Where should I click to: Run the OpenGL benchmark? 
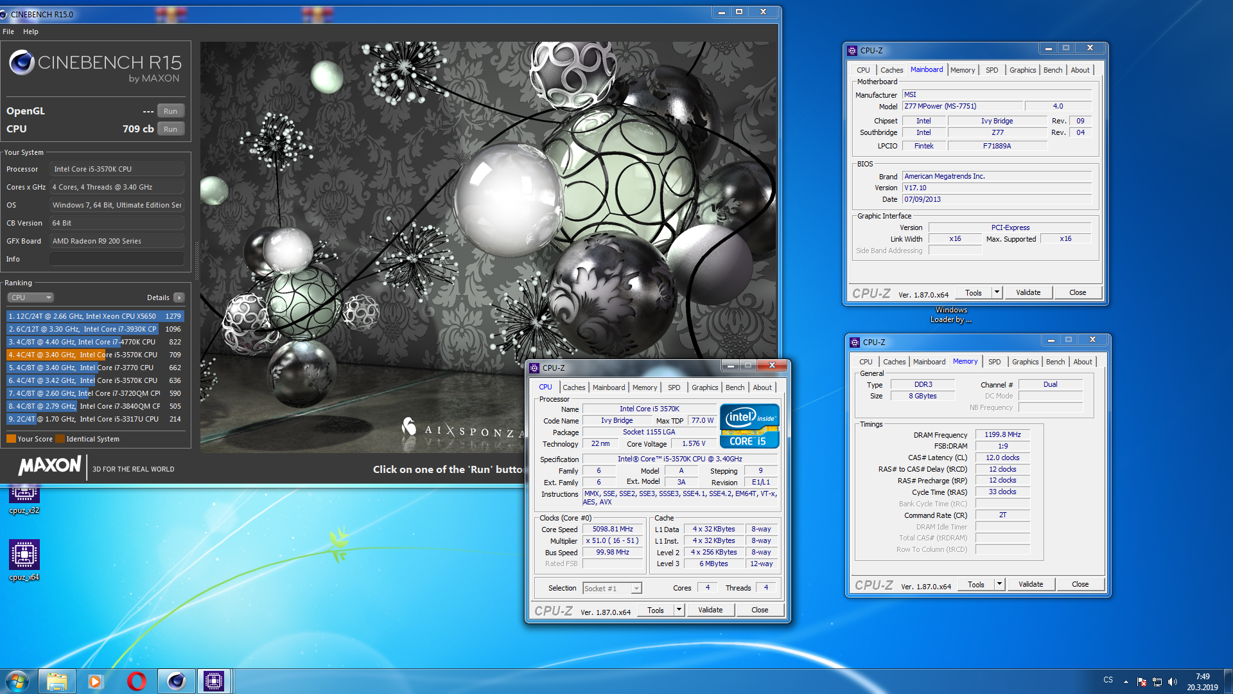click(170, 111)
